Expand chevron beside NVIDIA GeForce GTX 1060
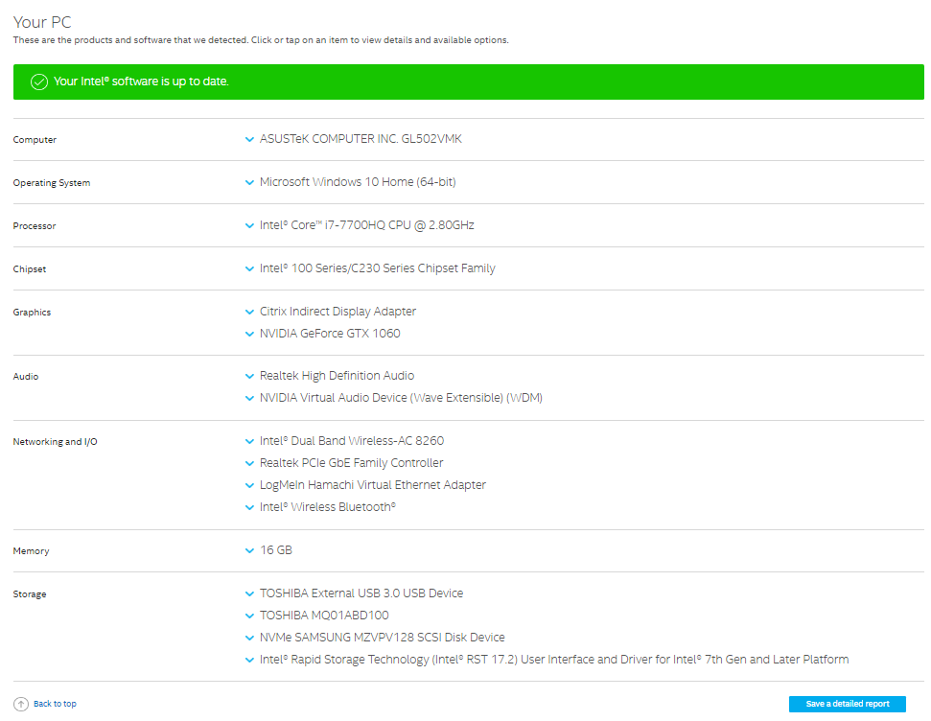931x721 pixels. [x=249, y=334]
